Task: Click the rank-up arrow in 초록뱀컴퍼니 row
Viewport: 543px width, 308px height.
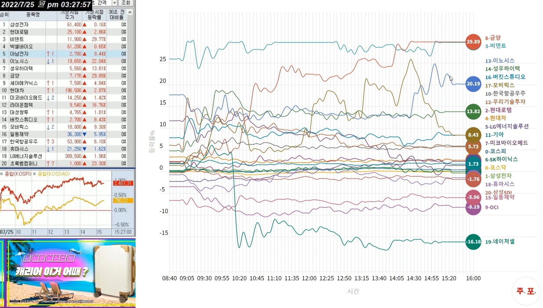Action: pos(48,164)
